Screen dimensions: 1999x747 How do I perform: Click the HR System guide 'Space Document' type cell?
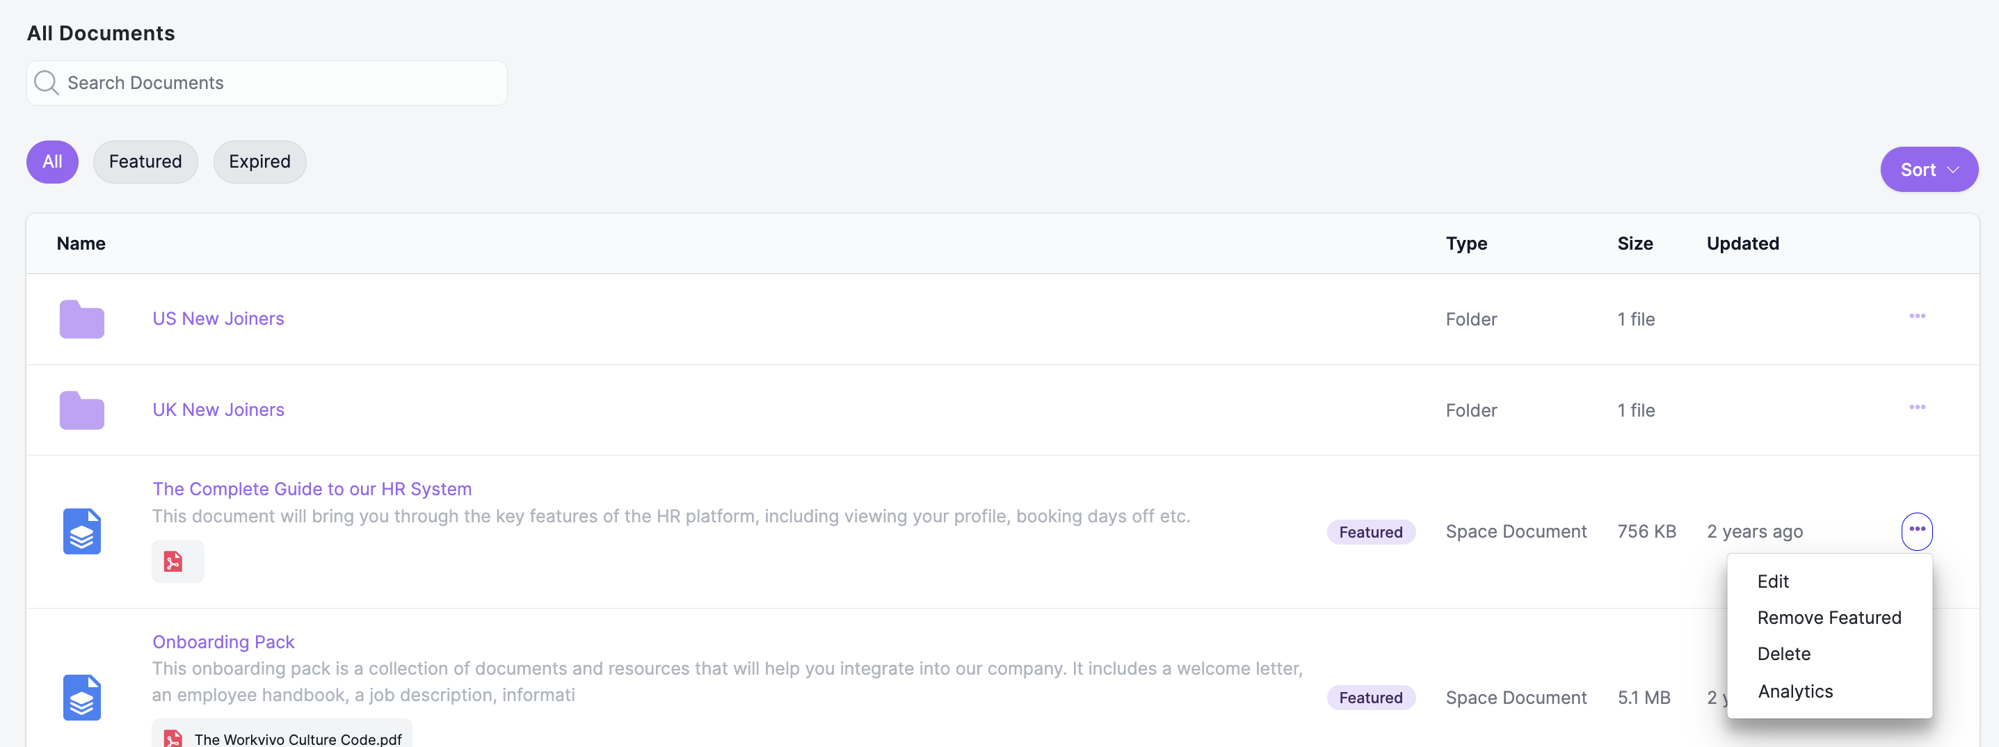pos(1516,532)
